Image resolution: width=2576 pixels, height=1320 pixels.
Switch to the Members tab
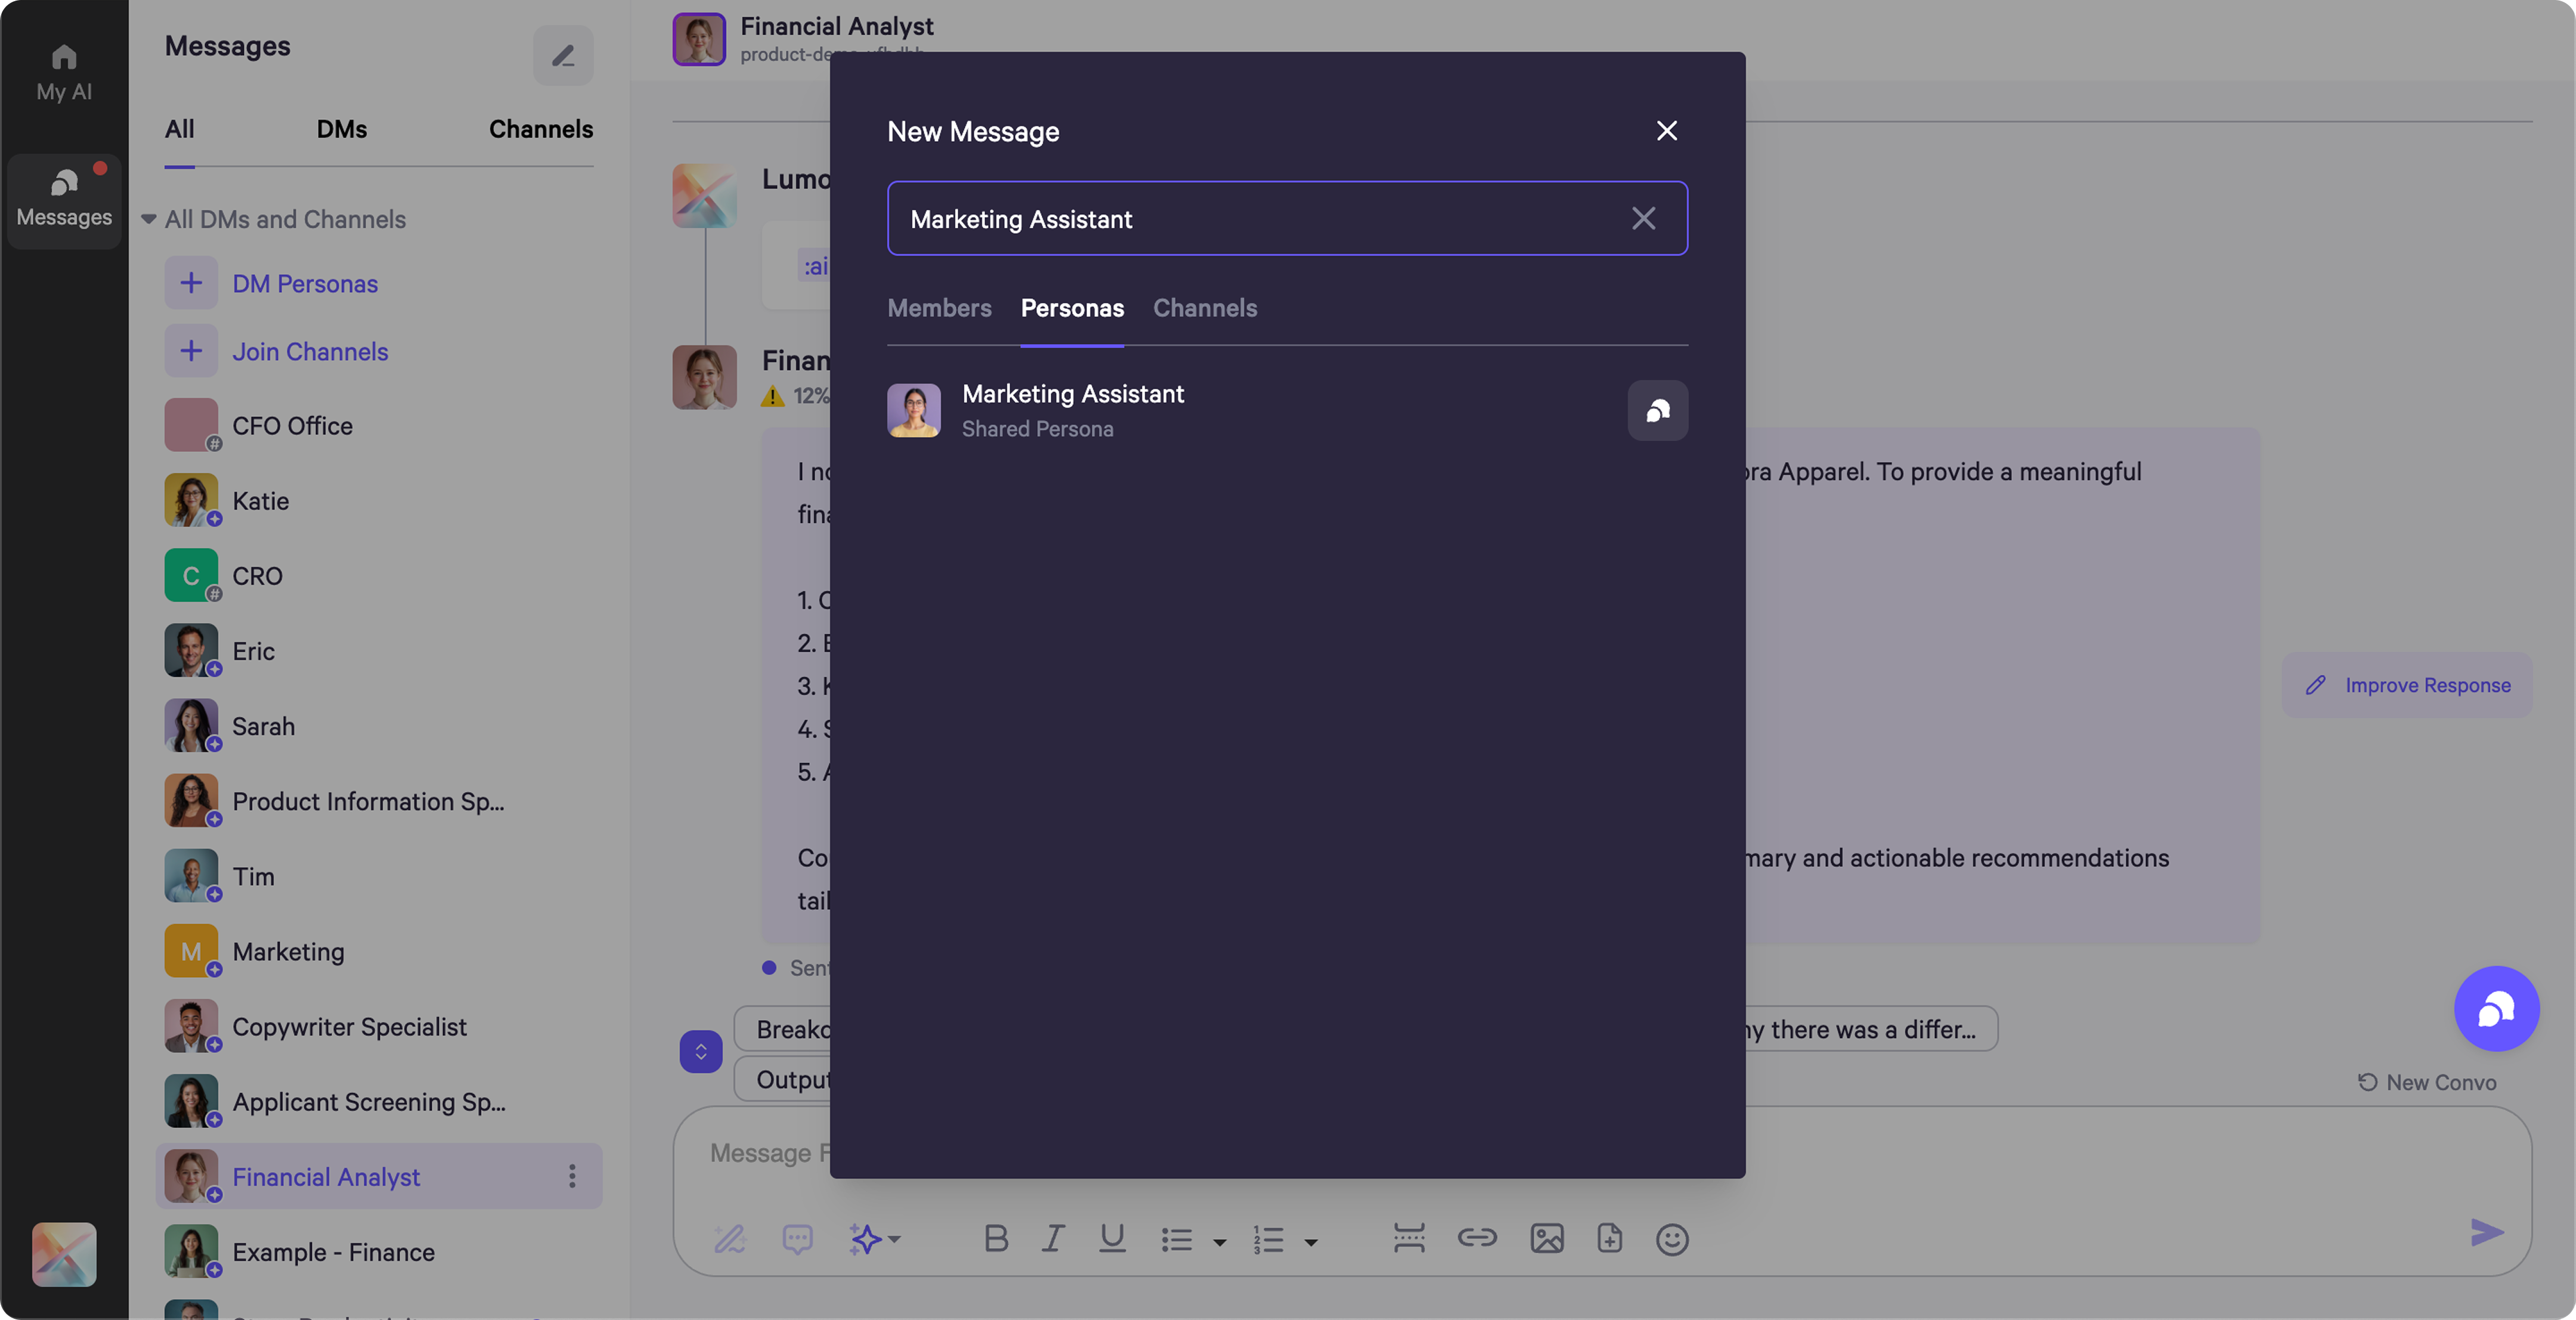[x=939, y=308]
